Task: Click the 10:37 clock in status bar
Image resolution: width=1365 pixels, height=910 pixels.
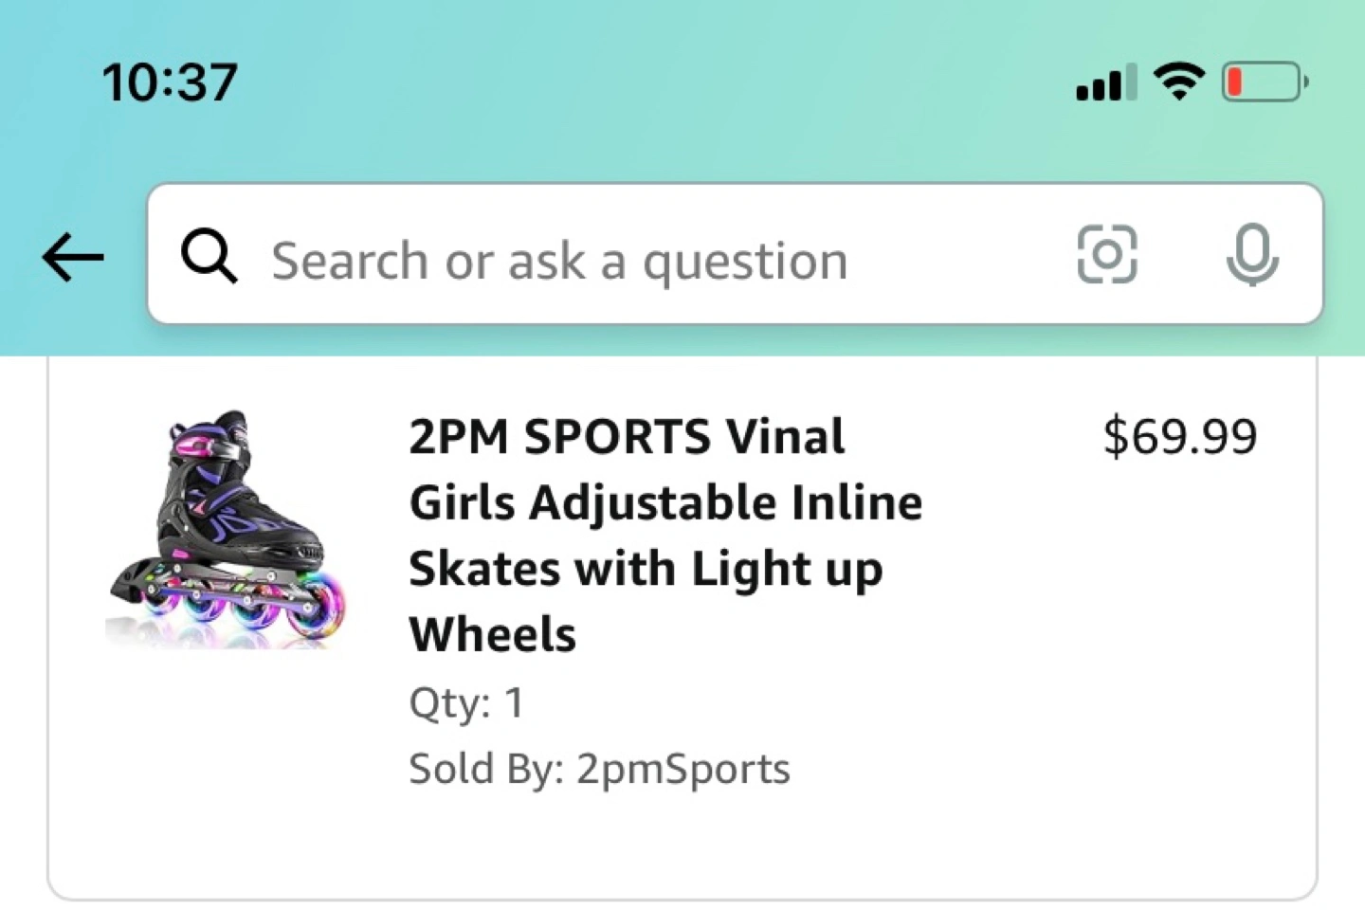Action: click(170, 82)
